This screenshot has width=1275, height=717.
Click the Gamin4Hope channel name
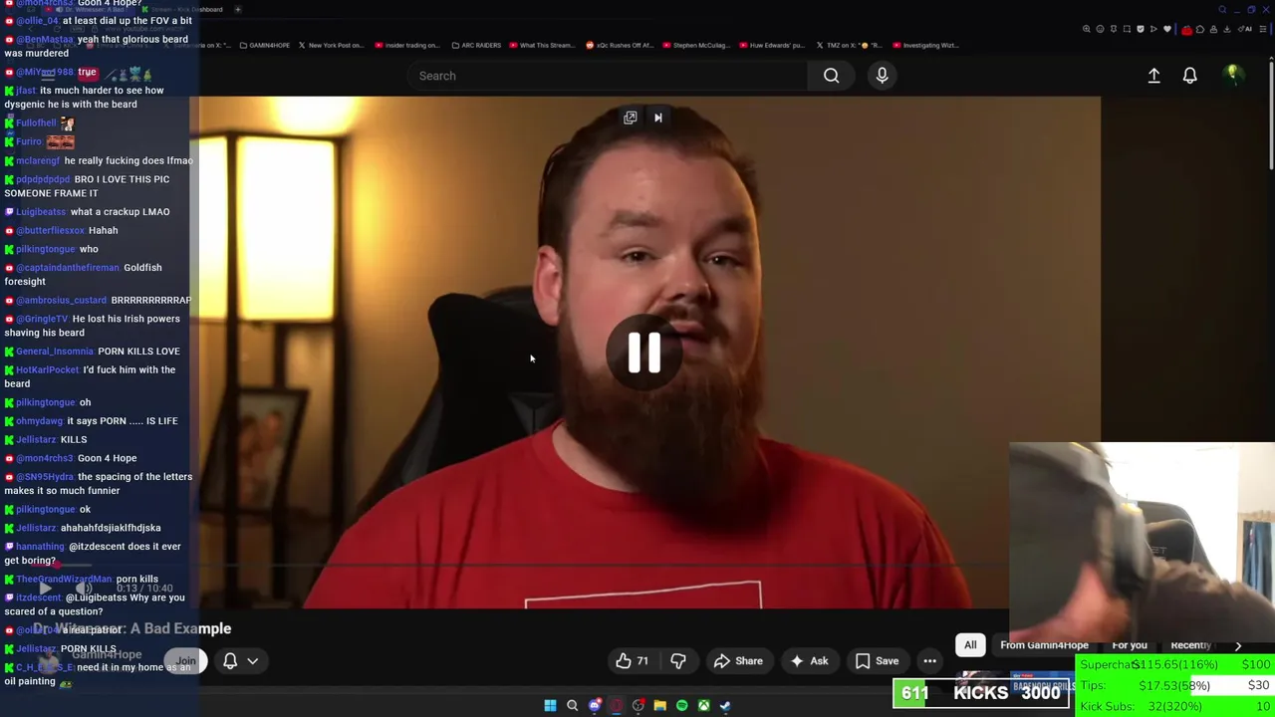click(x=106, y=654)
